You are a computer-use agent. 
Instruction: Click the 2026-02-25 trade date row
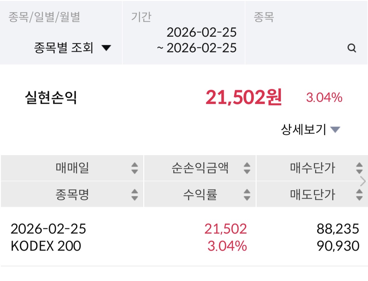click(48, 229)
